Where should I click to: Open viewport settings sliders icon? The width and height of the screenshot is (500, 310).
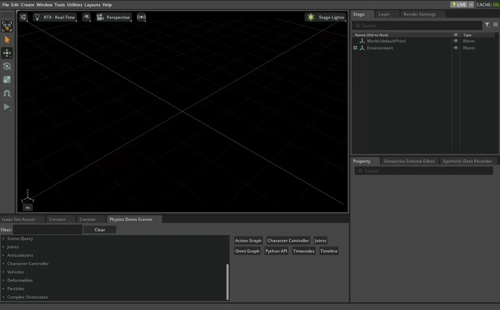tap(23, 17)
